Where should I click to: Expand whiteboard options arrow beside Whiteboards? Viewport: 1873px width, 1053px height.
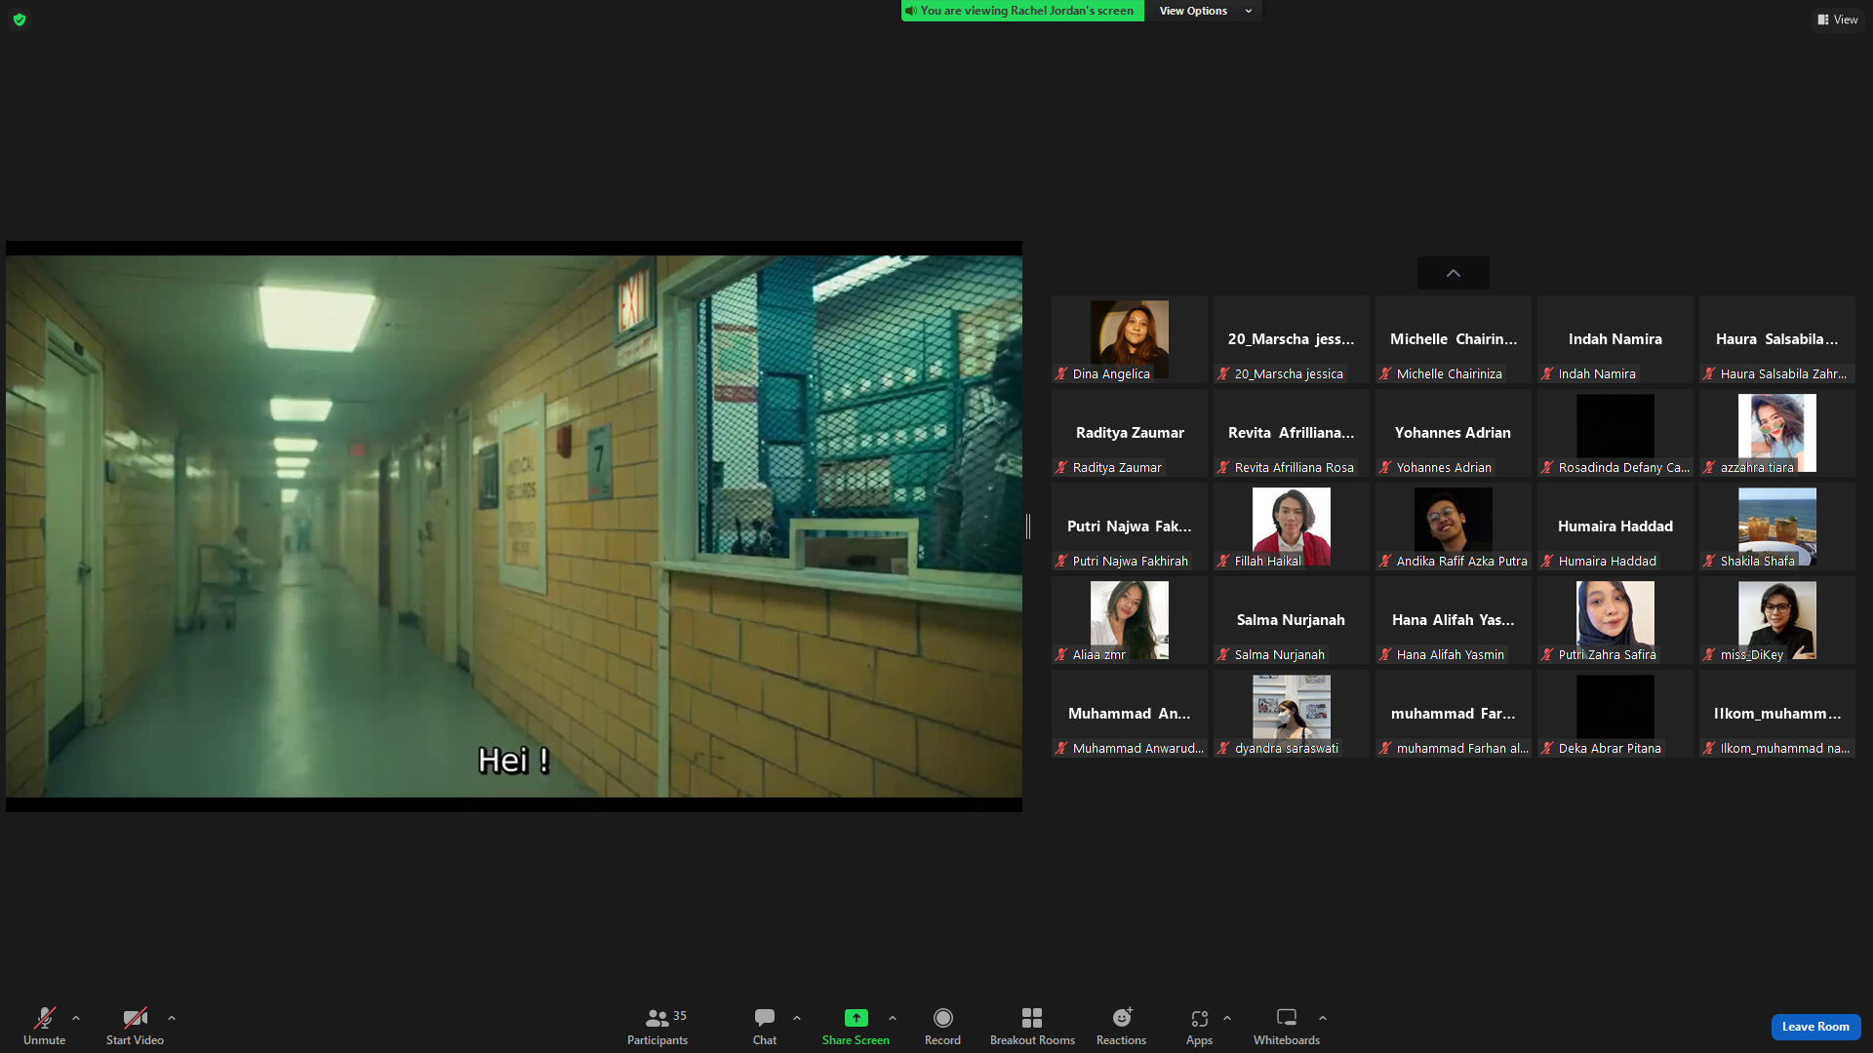point(1323,1018)
